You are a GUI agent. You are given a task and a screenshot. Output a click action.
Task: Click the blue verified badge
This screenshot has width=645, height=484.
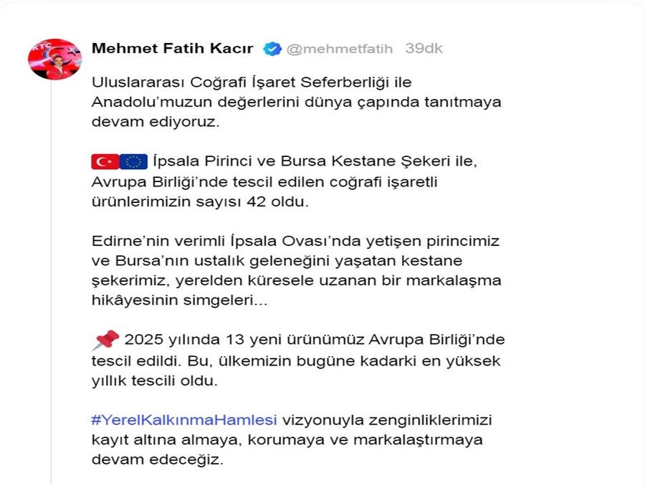tap(272, 49)
